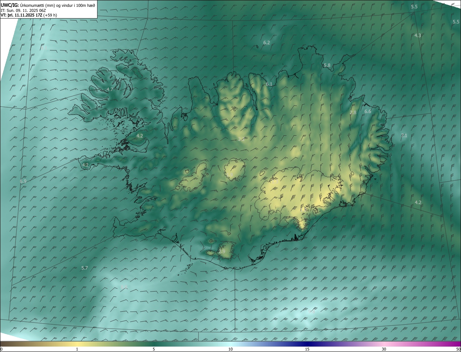Click the 2.9 value label
The height and width of the screenshot is (352, 461).
222,251
